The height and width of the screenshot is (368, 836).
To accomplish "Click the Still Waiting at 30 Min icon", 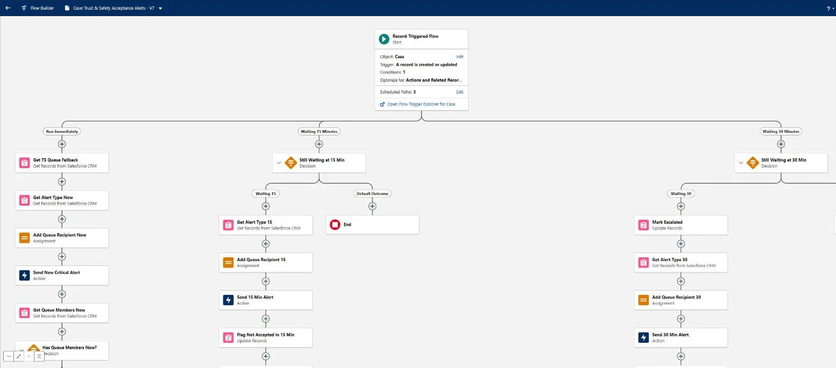I will pos(753,163).
